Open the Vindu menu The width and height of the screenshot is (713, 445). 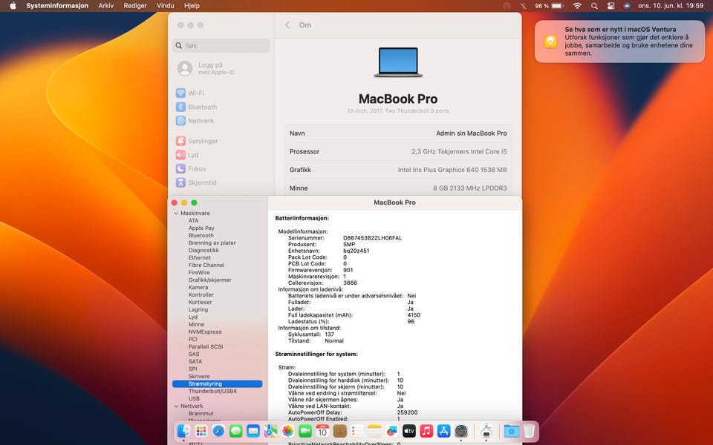(x=165, y=6)
